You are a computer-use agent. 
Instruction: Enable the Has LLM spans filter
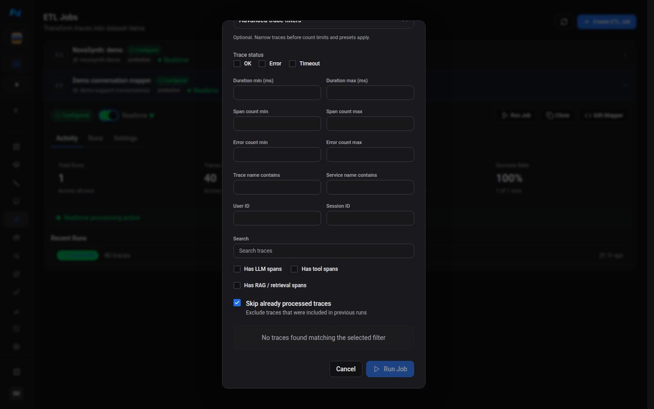click(237, 269)
